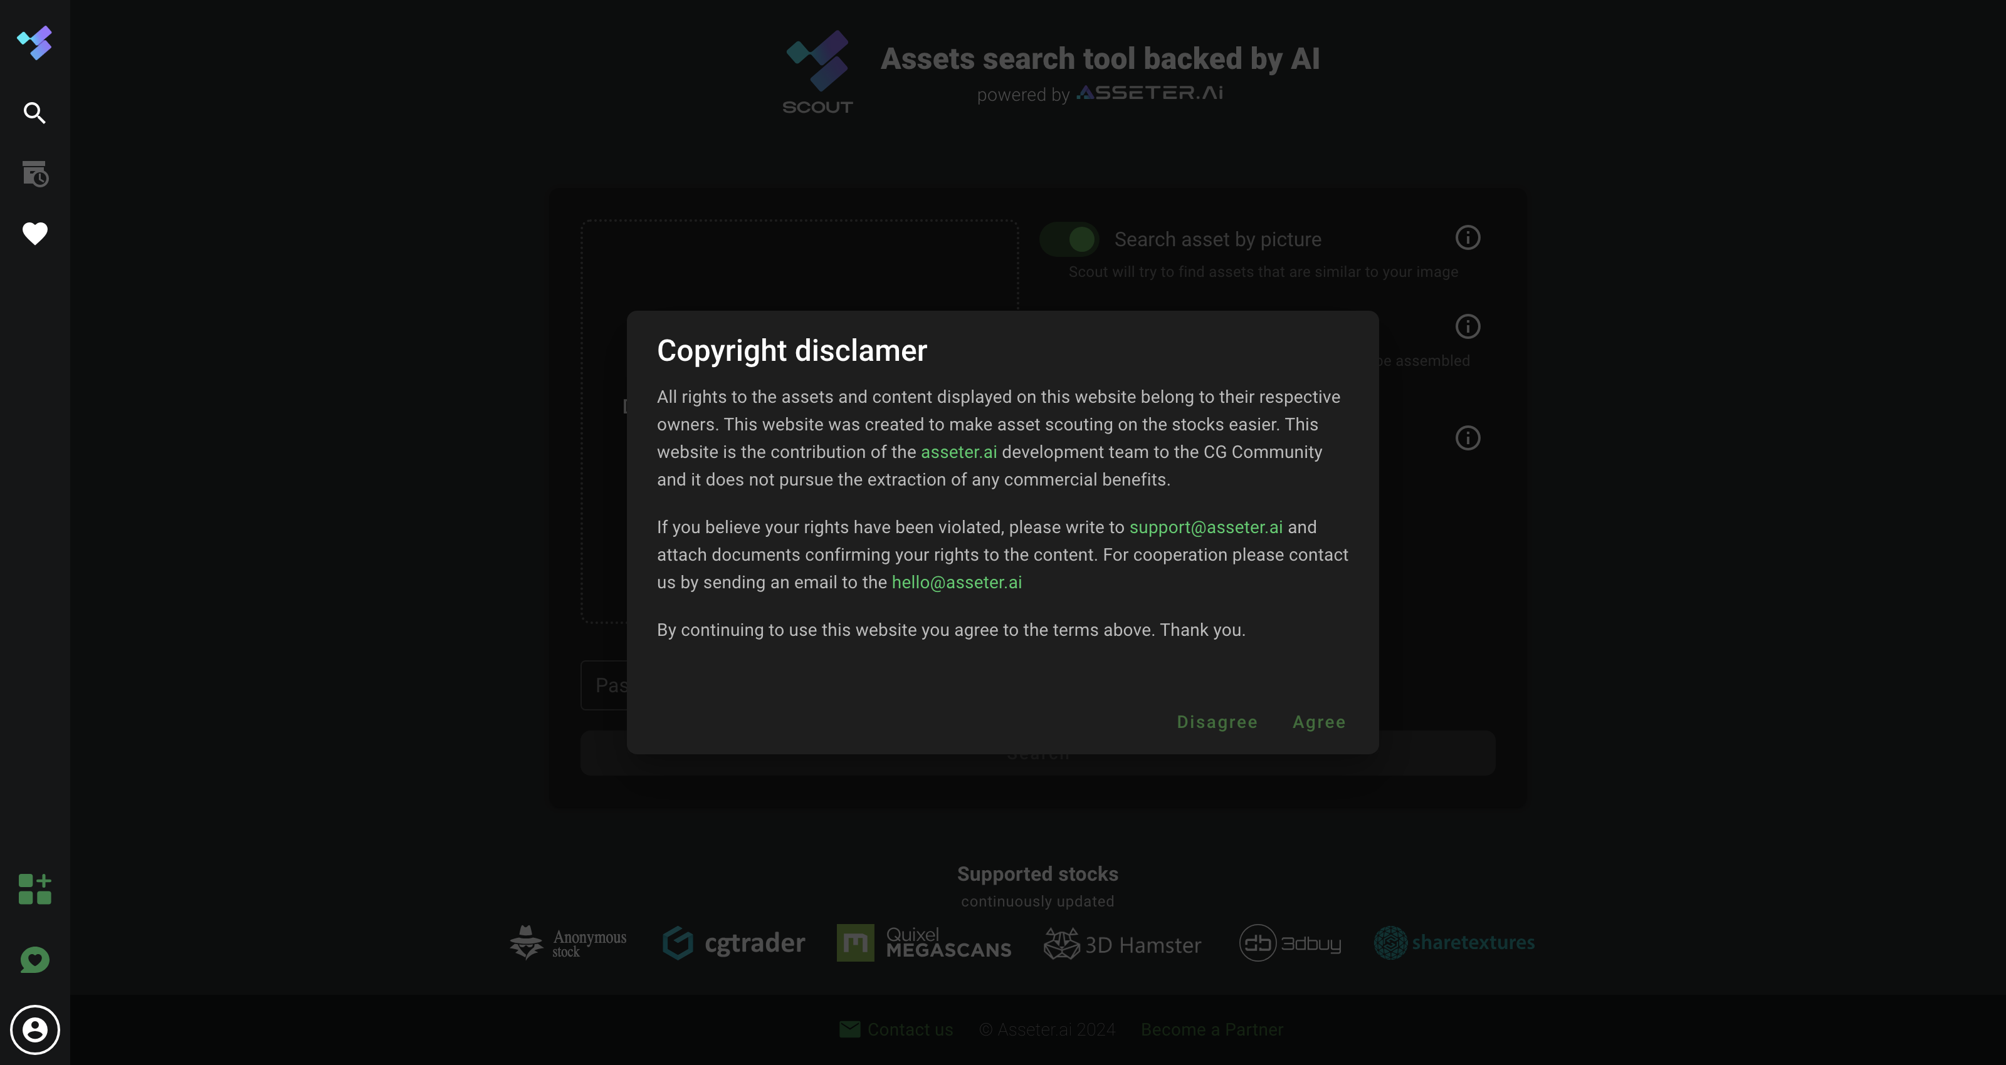This screenshot has width=2006, height=1065.
Task: Open the feedback chat heart icon
Action: 35,960
